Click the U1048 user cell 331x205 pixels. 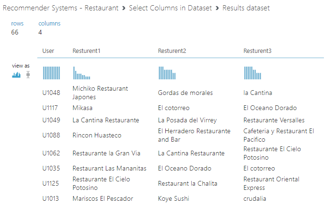pyautogui.click(x=51, y=93)
